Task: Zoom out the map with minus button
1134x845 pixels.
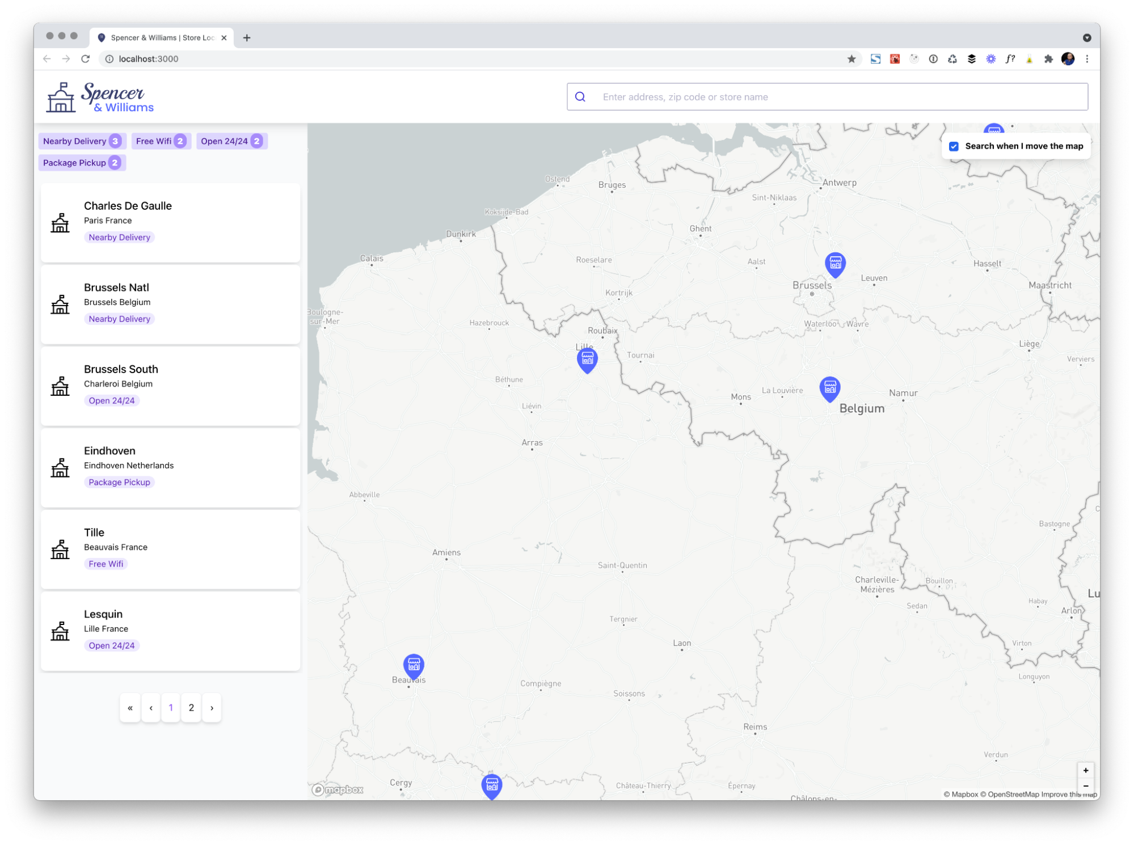Action: pos(1085,785)
